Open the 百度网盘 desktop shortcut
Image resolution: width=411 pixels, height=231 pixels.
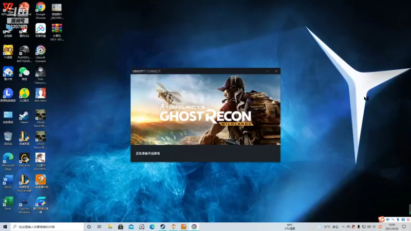[x=41, y=30]
